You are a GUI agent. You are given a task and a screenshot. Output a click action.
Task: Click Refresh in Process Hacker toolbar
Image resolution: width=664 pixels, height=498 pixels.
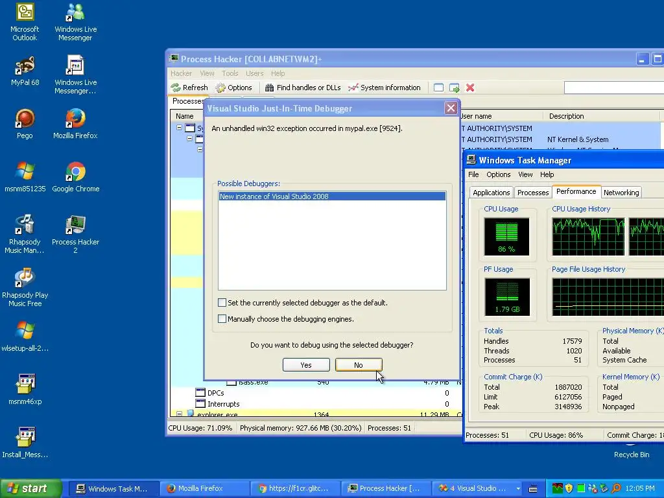coord(189,88)
